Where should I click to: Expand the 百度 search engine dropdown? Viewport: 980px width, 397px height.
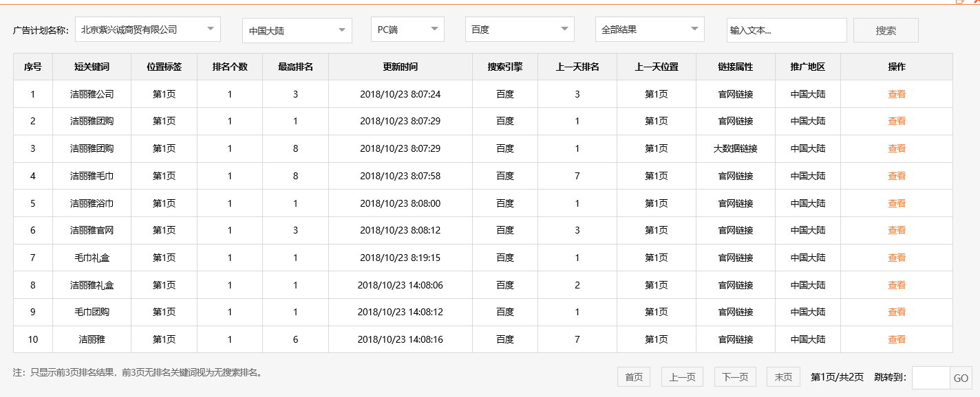pyautogui.click(x=520, y=30)
